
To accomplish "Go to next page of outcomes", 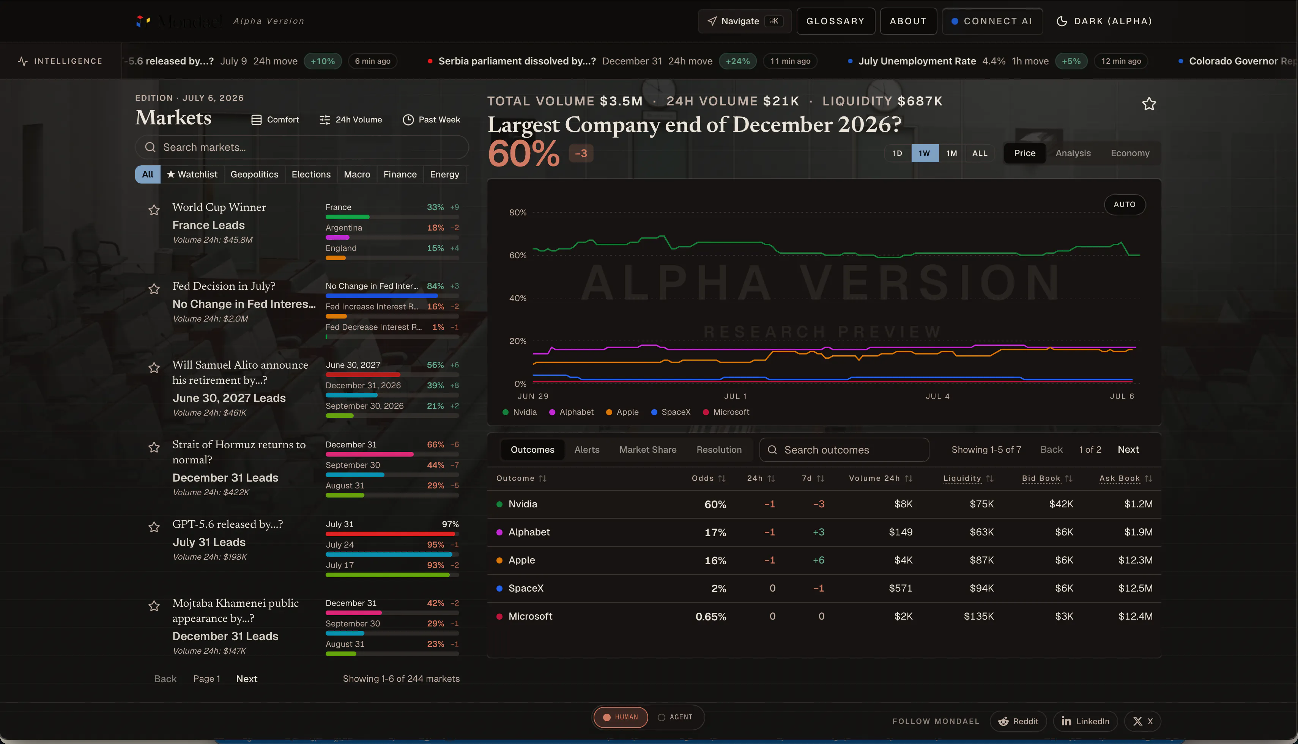I will point(1128,450).
